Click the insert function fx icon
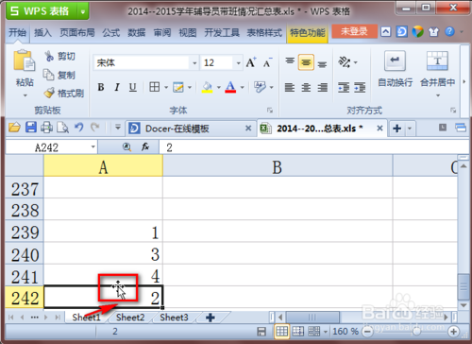The width and height of the screenshot is (472, 344). tap(145, 146)
